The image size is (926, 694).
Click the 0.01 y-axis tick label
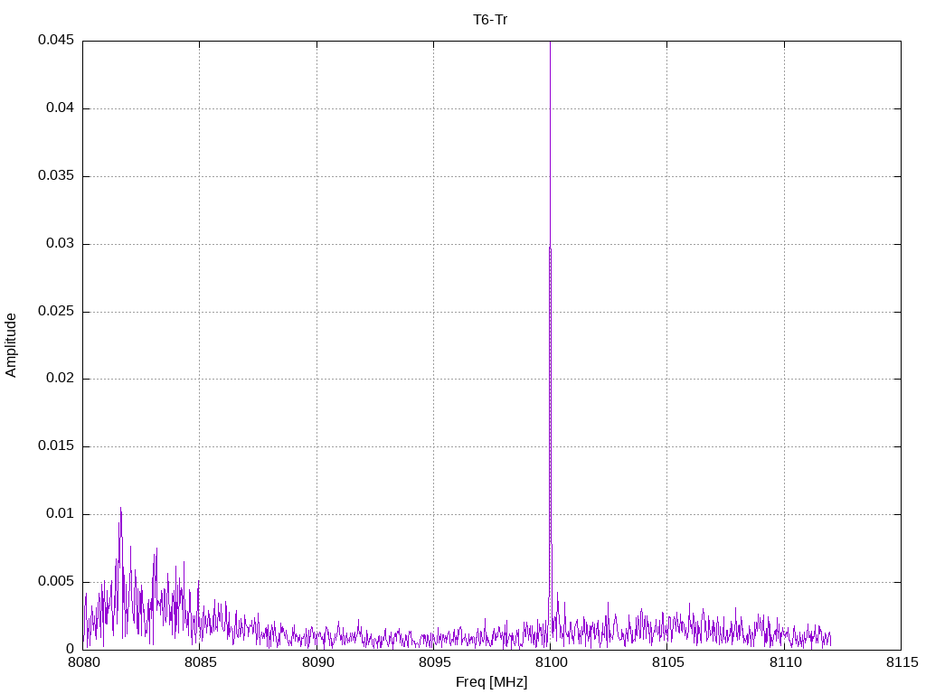[x=59, y=514]
